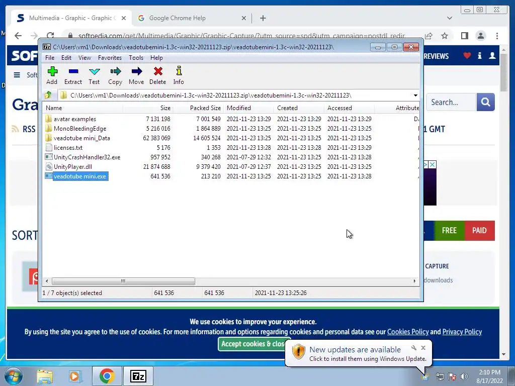Sort by Accessed column header

click(349, 108)
